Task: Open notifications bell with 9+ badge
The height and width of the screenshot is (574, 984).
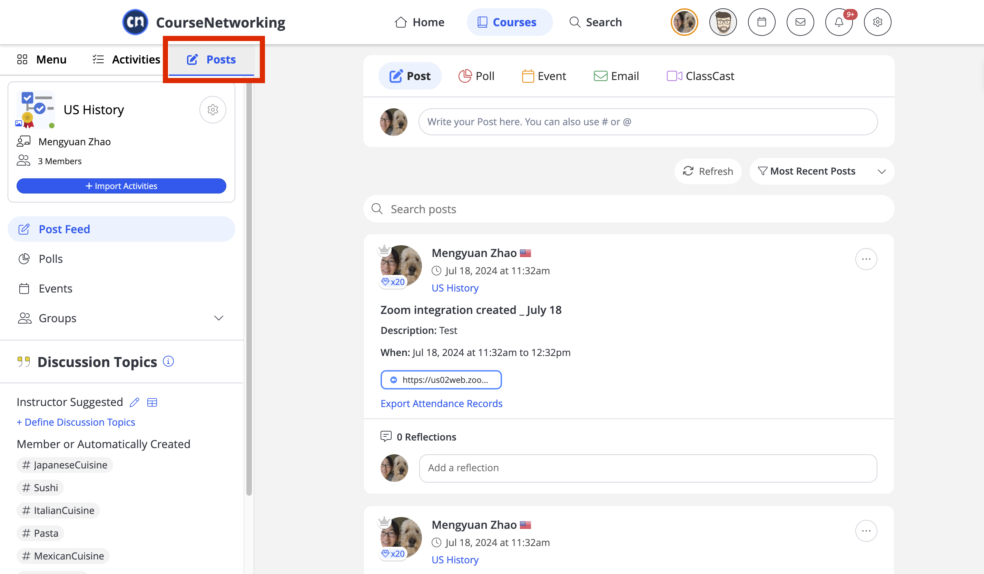Action: click(839, 22)
